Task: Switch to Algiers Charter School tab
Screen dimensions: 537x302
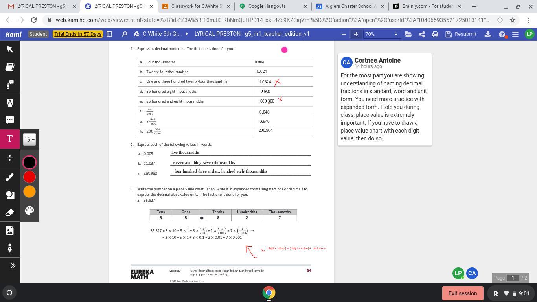Action: (351, 6)
